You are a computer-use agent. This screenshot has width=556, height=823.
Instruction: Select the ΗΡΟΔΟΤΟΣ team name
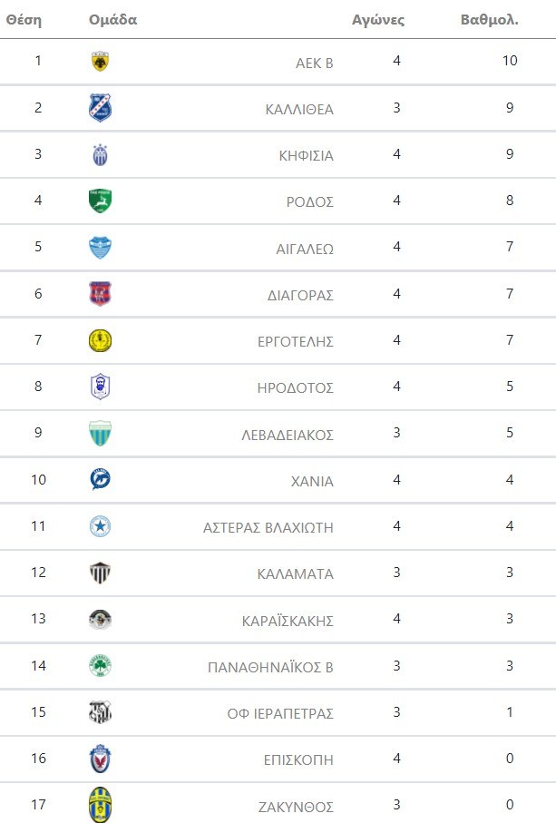(x=295, y=387)
